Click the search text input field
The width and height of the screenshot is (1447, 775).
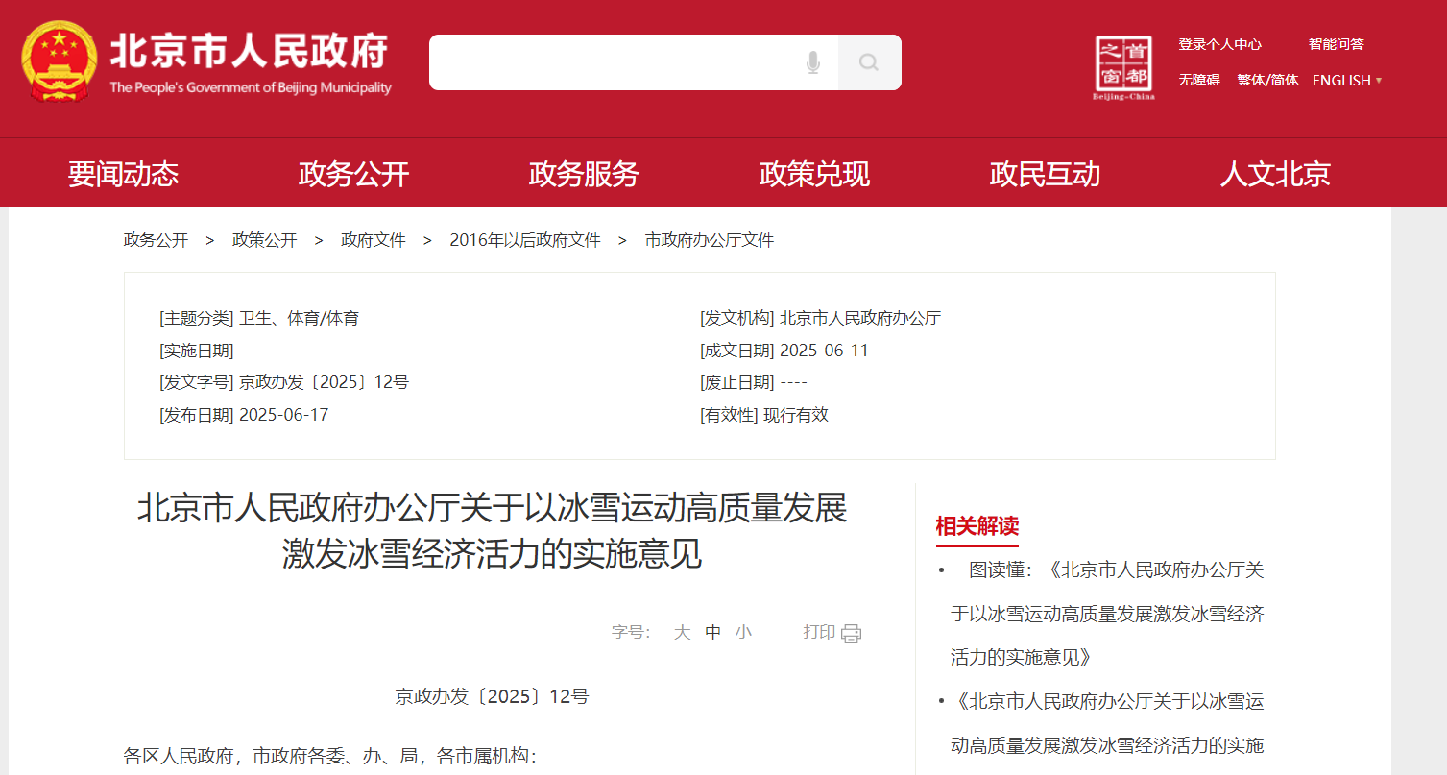click(615, 62)
